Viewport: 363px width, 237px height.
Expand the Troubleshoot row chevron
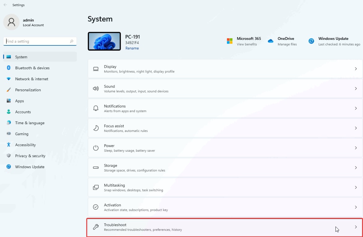tap(356, 226)
